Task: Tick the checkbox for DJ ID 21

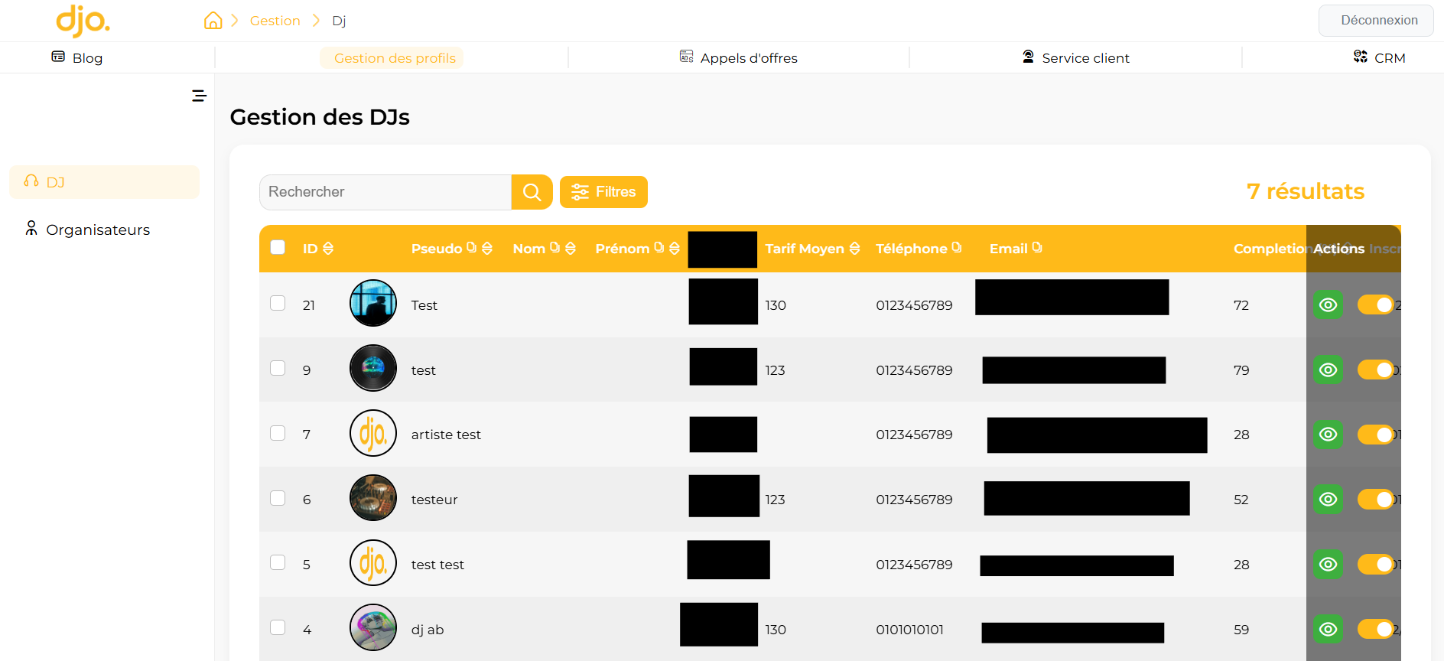Action: pos(278,304)
